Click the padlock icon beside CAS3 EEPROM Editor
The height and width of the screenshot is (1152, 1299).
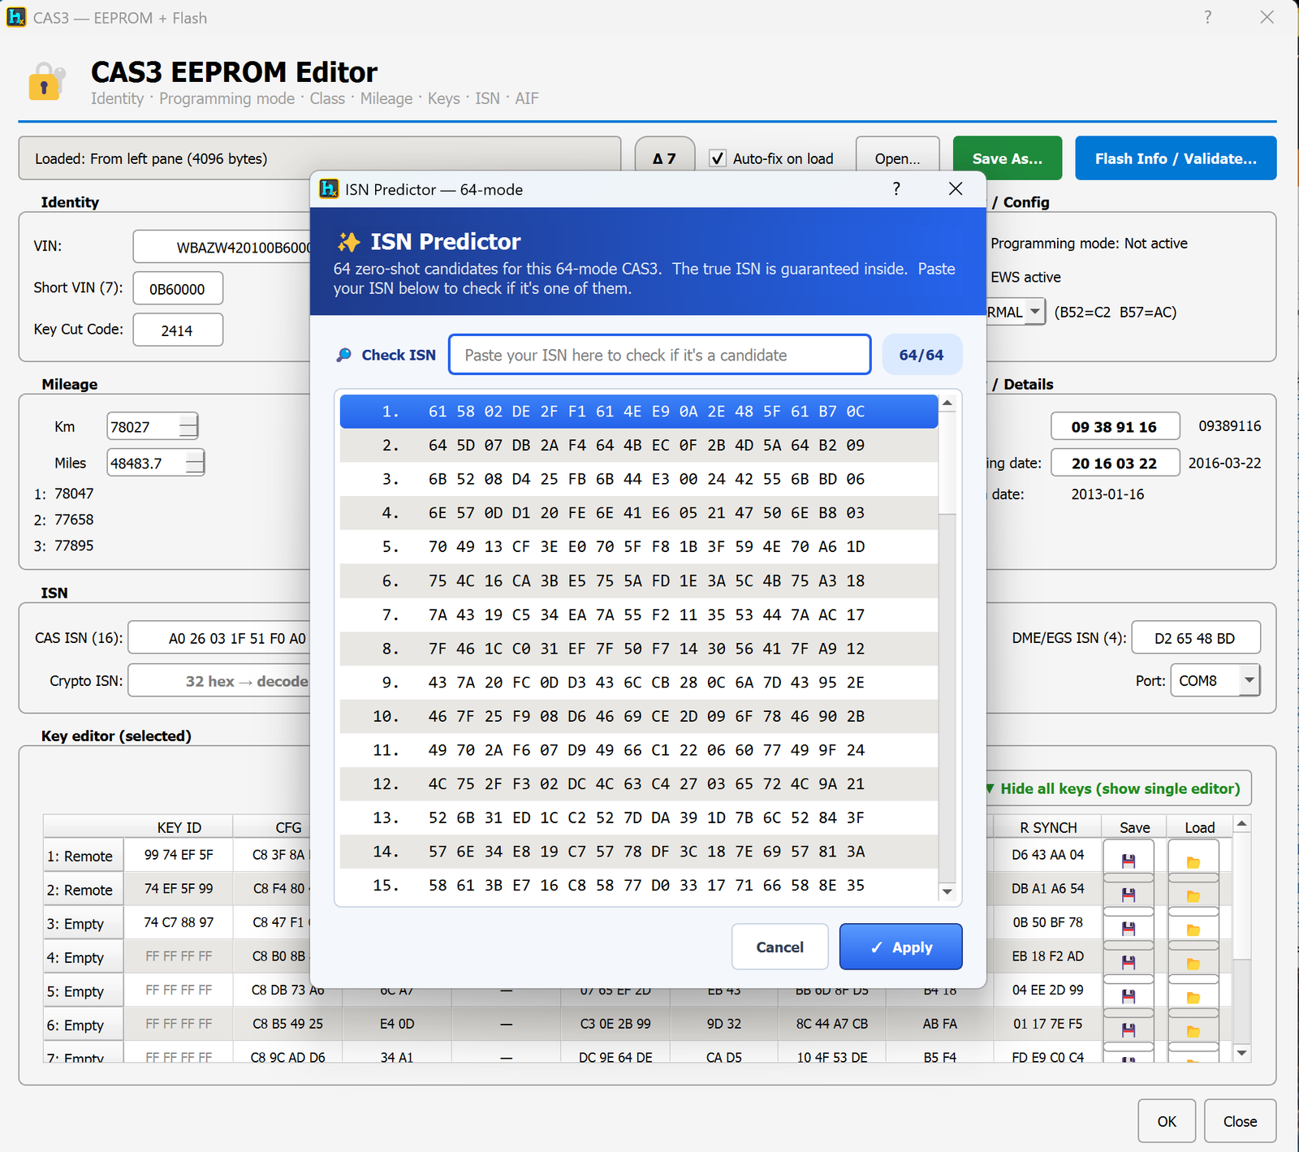[x=45, y=81]
